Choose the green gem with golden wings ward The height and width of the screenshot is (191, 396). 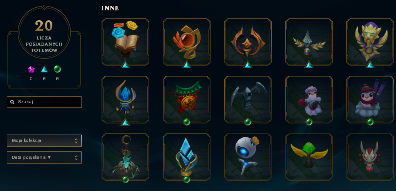click(309, 157)
